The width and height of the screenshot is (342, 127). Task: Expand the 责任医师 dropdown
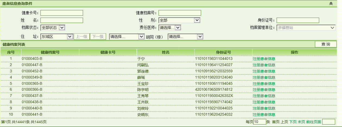(170, 28)
